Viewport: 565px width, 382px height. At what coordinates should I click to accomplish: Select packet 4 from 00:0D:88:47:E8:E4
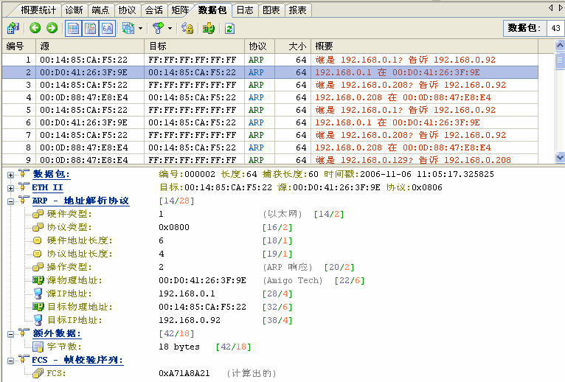[x=270, y=97]
